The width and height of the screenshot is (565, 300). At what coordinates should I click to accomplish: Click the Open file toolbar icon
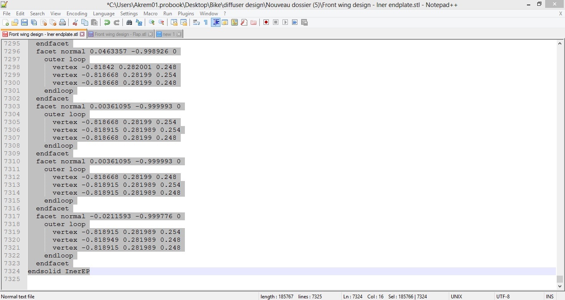pyautogui.click(x=15, y=22)
